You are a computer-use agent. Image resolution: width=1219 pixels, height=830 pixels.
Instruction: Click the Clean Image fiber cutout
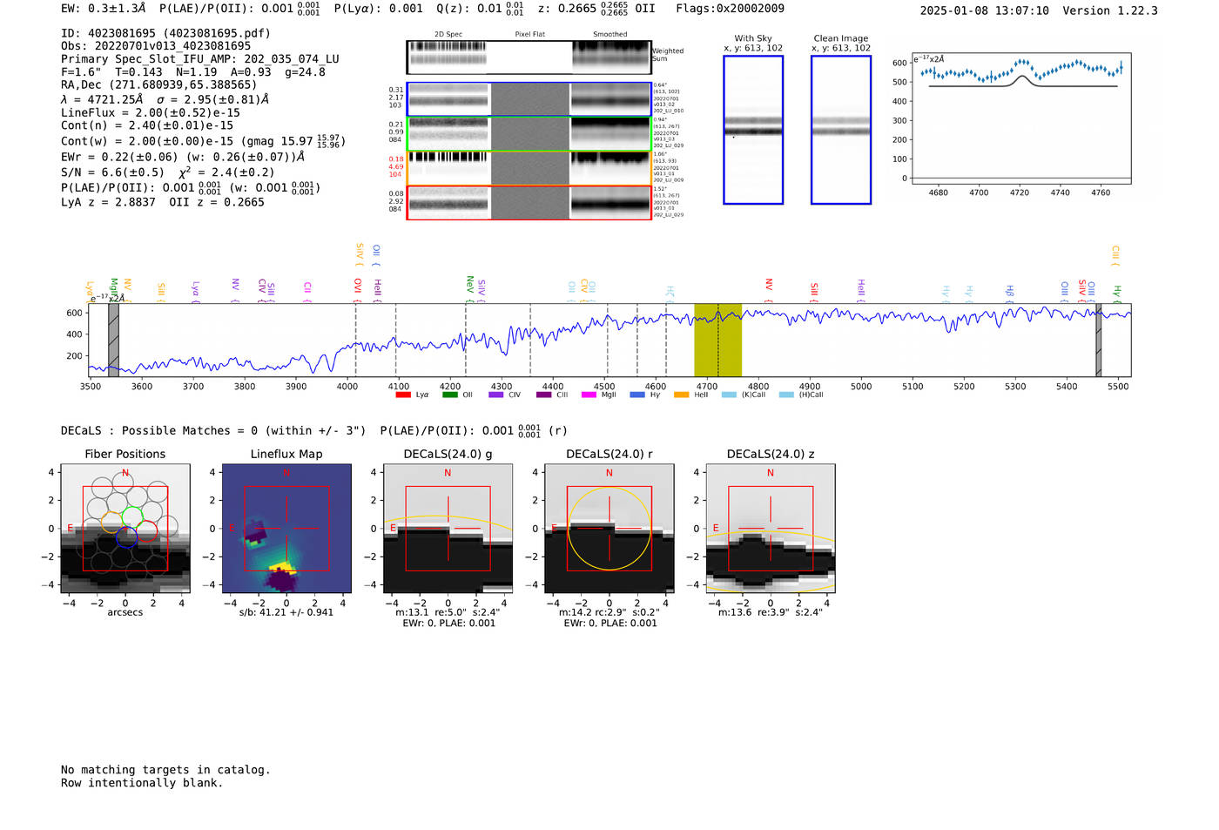tap(841, 130)
